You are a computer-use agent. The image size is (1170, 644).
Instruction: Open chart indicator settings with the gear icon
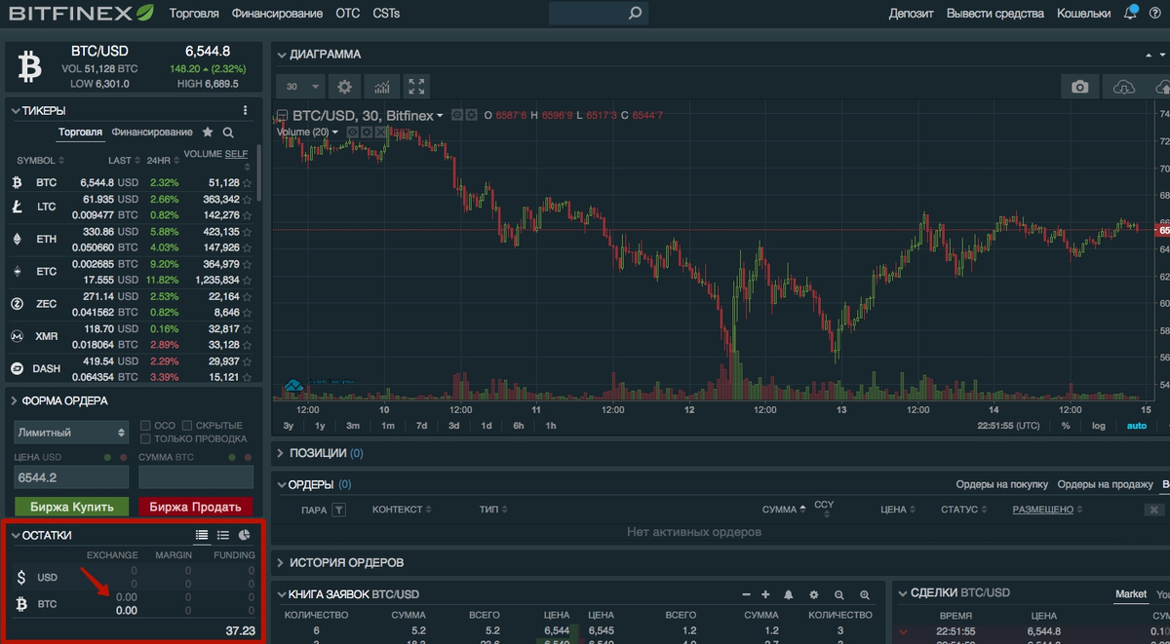pyautogui.click(x=344, y=86)
